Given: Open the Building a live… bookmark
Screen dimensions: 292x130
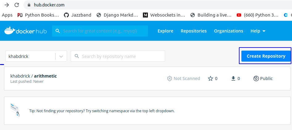Looking at the screenshot, I should tap(211, 15).
